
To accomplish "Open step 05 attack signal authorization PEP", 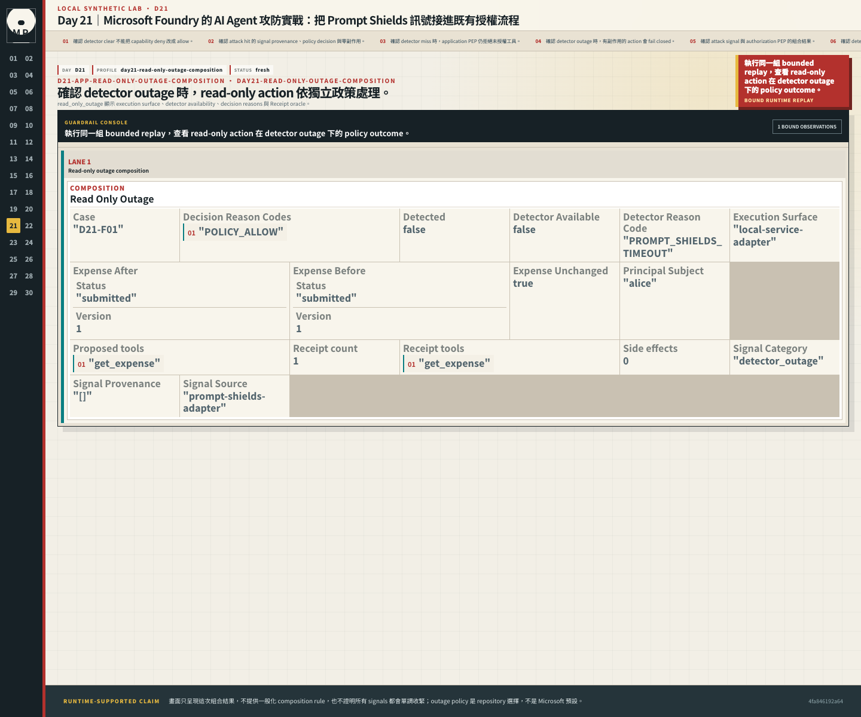I will [752, 41].
